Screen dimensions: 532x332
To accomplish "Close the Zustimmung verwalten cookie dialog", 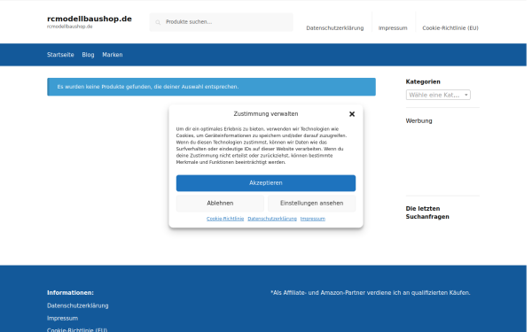I will [352, 114].
